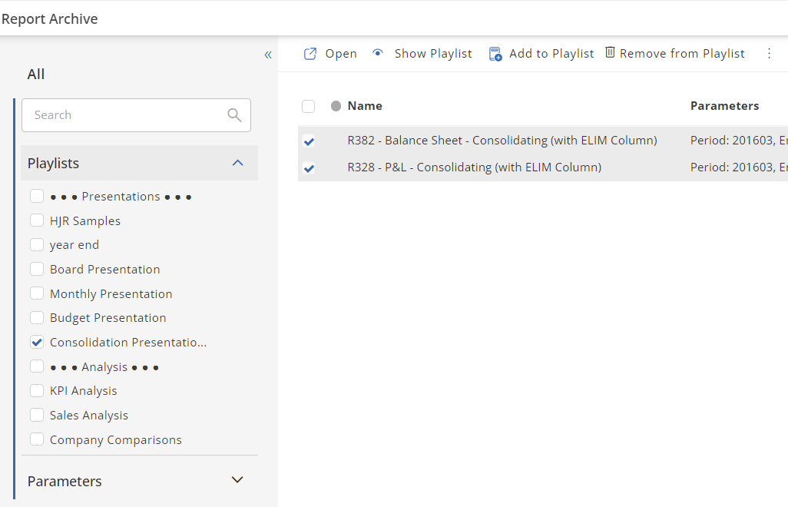Sort by the Name column header
The height and width of the screenshot is (507, 788).
tap(365, 106)
